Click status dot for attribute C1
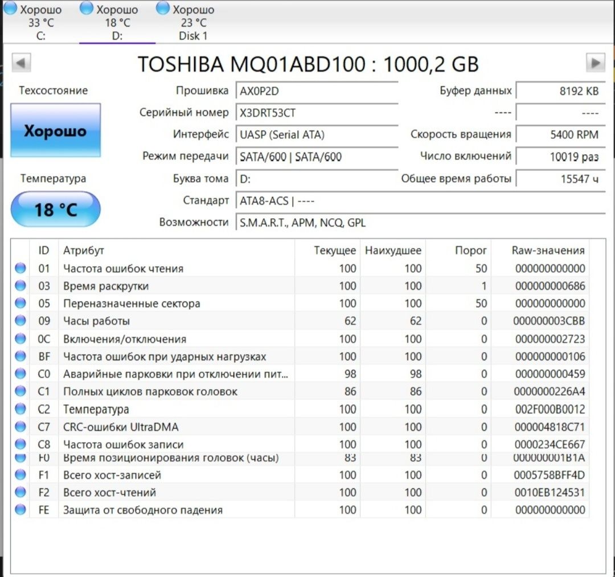 [20, 391]
